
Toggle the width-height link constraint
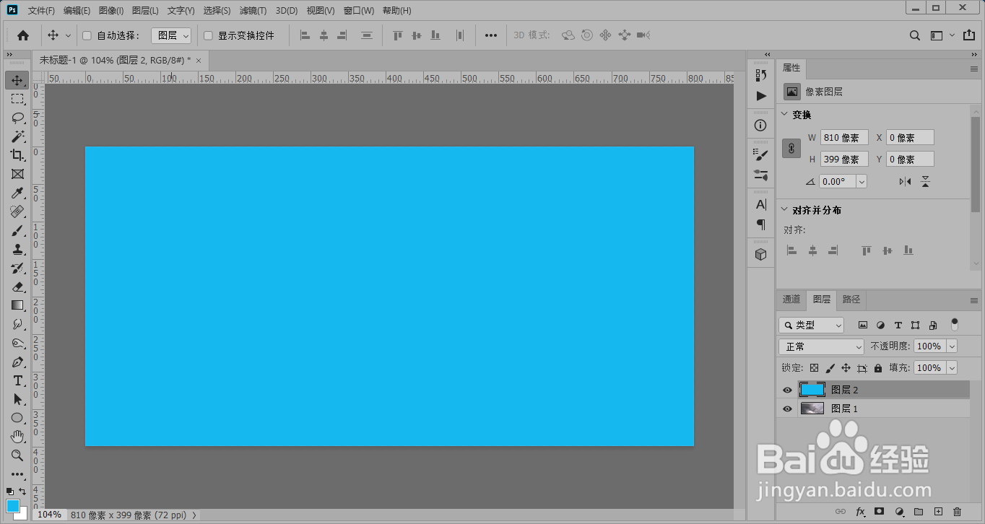[792, 148]
